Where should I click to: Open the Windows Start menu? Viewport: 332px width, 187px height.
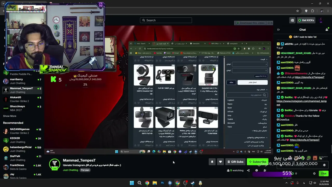[132, 183]
